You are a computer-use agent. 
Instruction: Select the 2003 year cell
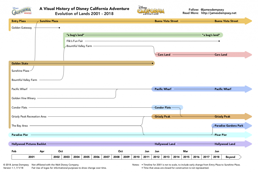tap(67, 157)
